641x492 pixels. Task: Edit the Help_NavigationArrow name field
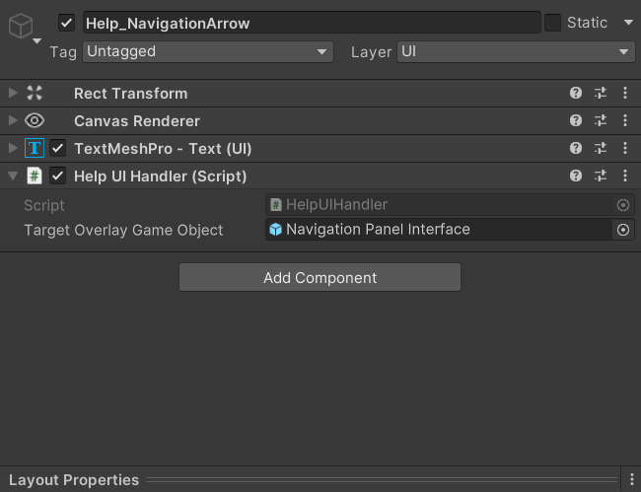312,23
